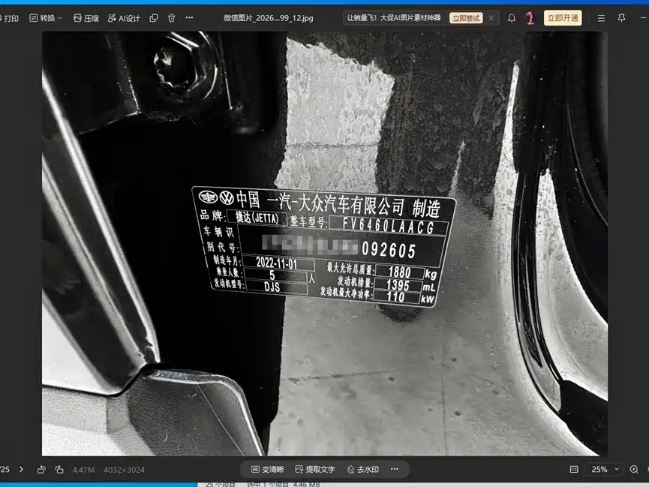Click the 去水印 remove watermark button
Viewport: 649px width, 487px height.
[363, 469]
